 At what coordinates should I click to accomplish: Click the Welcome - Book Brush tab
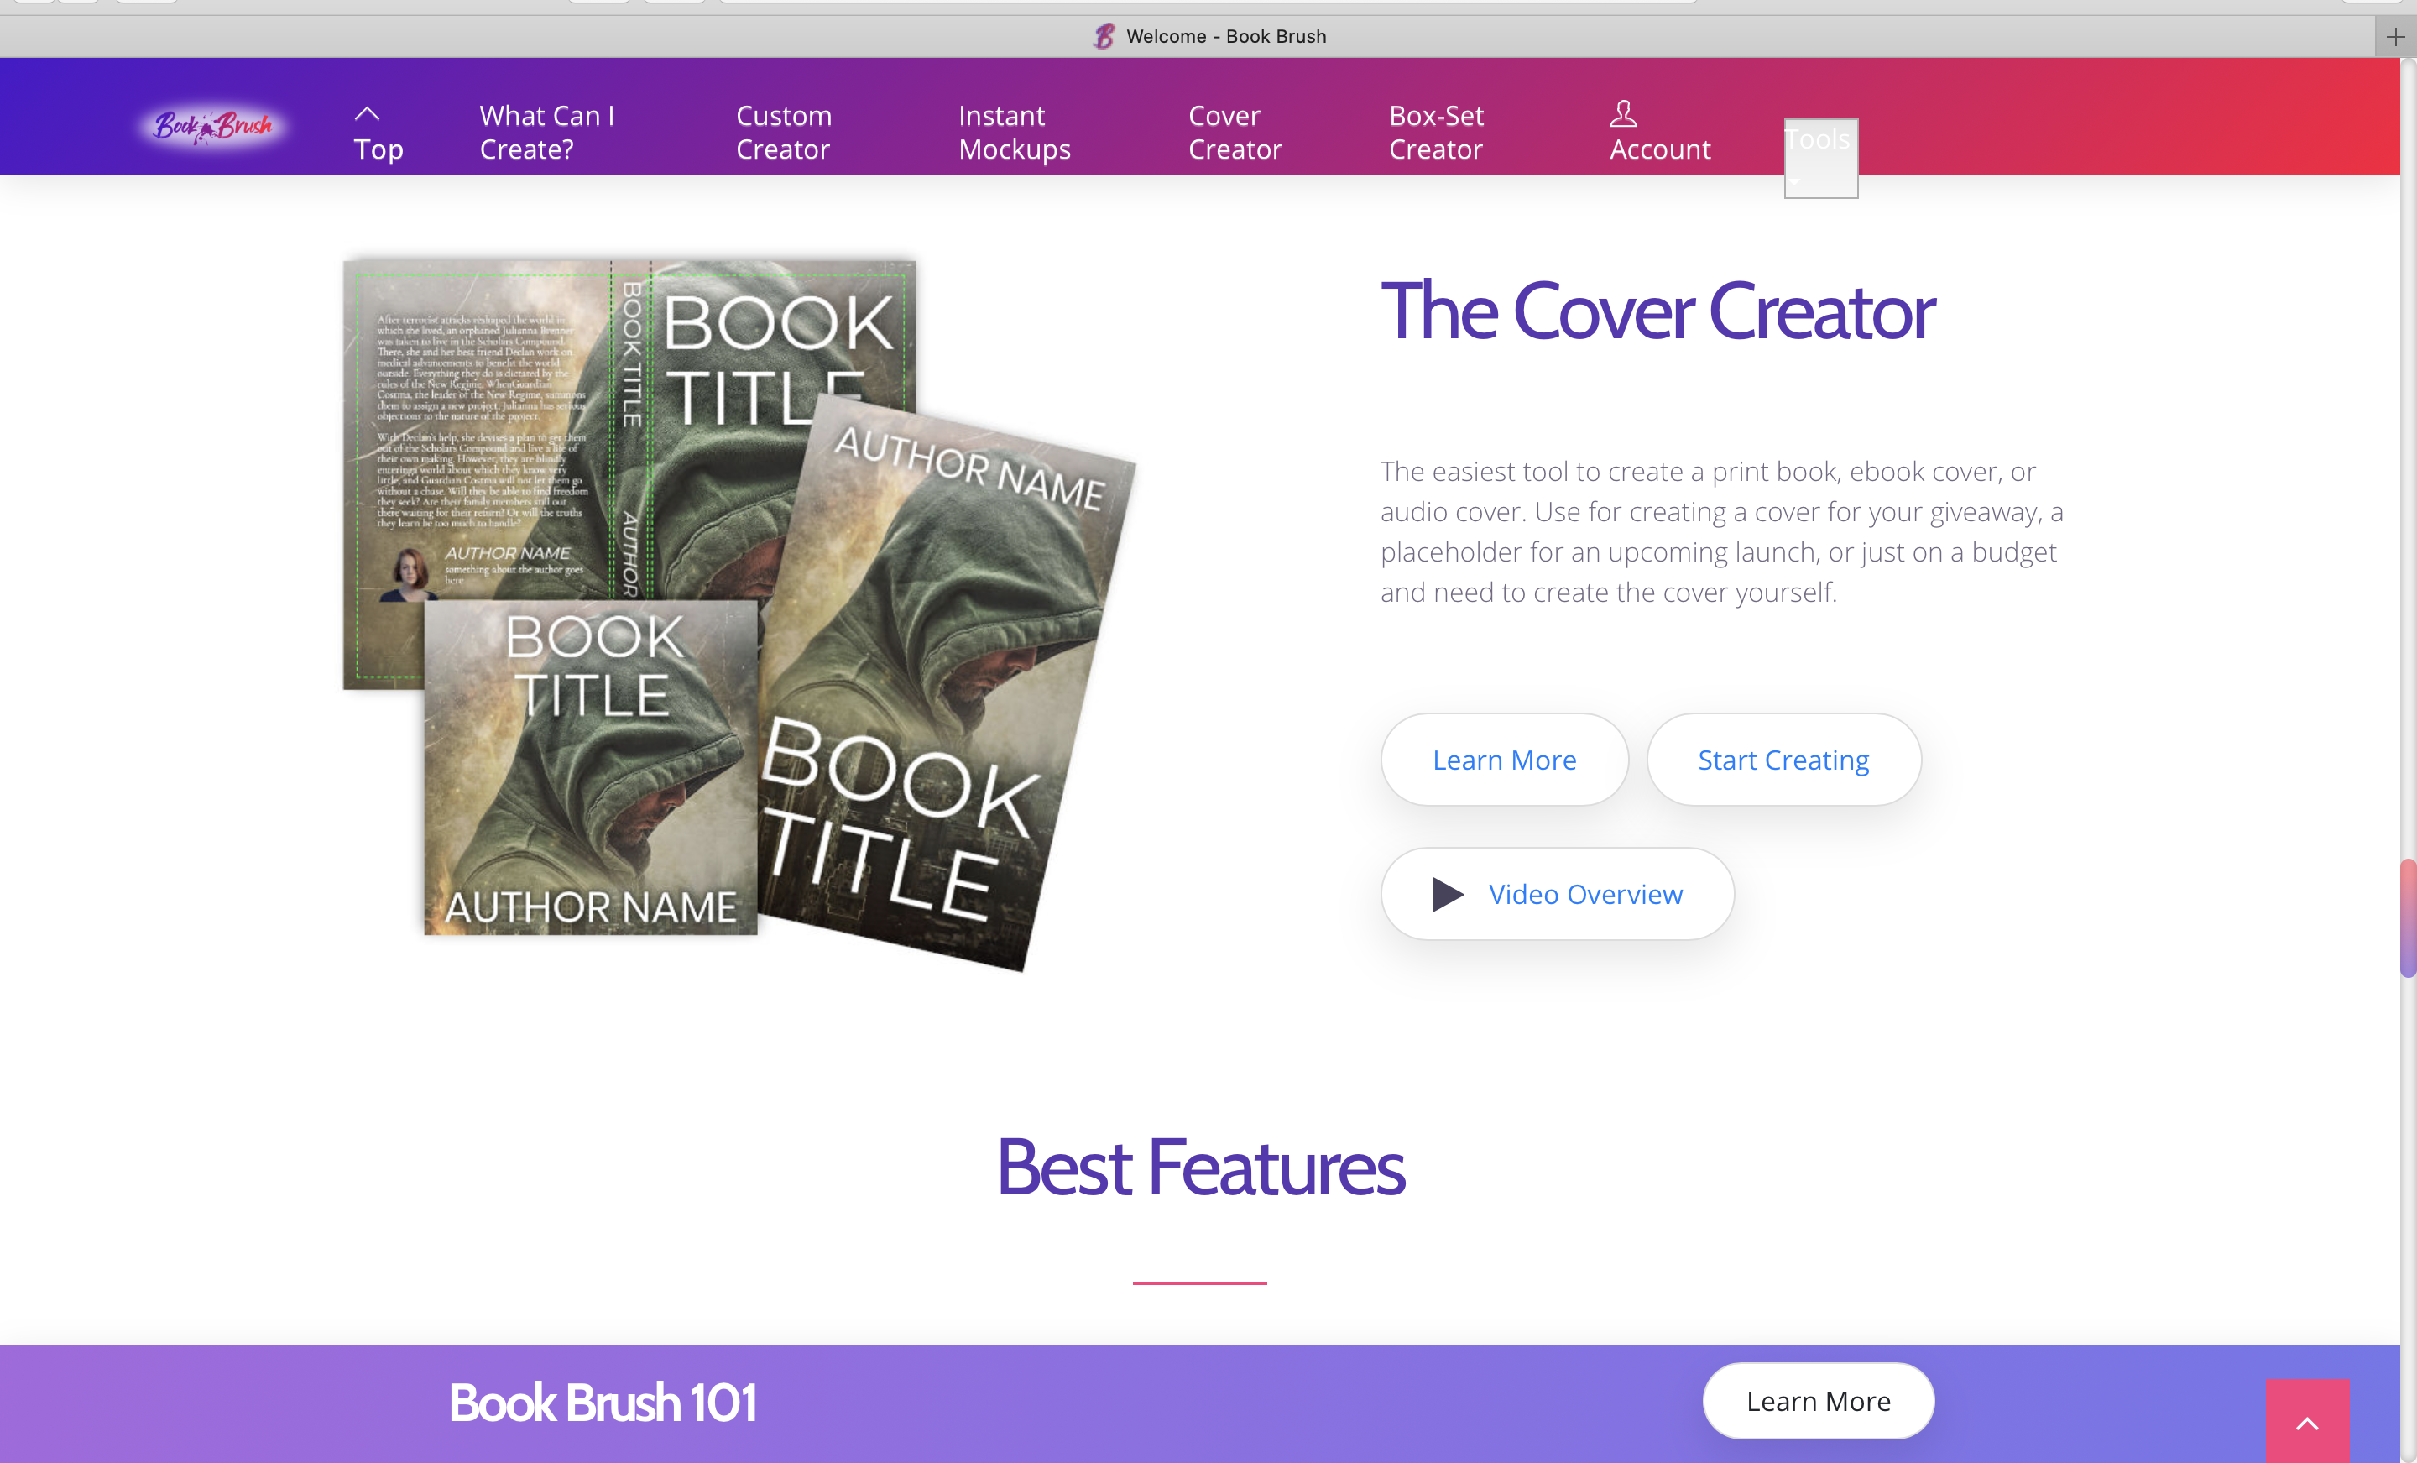tap(1208, 36)
